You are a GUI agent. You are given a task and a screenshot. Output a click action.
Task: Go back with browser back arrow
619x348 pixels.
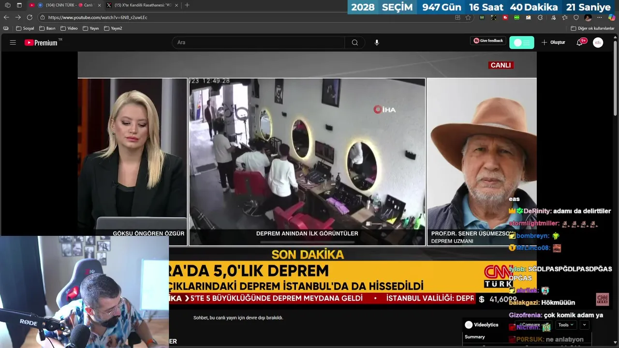tap(6, 17)
